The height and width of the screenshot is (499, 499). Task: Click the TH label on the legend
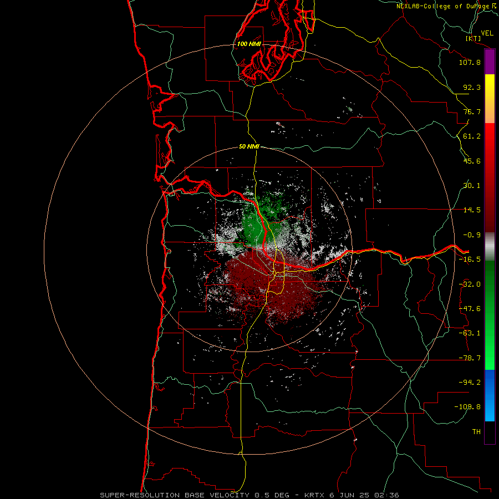476,432
